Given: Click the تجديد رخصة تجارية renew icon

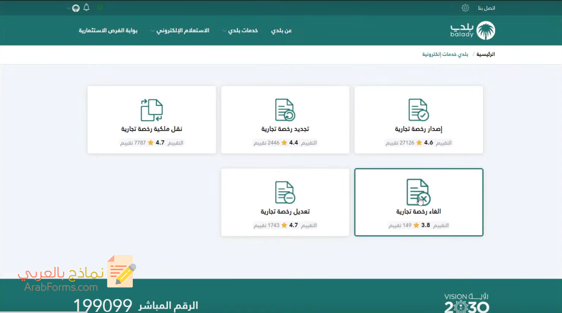Looking at the screenshot, I should pos(285,110).
